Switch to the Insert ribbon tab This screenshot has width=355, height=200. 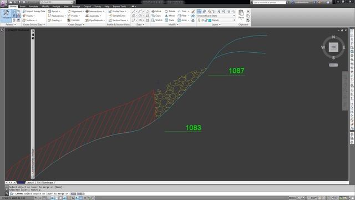pyautogui.click(x=23, y=6)
